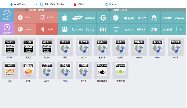This screenshot has width=187, height=108.
Task: Select AC3 output format
Action: (x=83, y=47)
